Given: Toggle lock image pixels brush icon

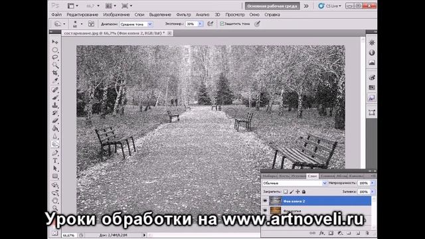Looking at the screenshot, I should tap(292, 192).
